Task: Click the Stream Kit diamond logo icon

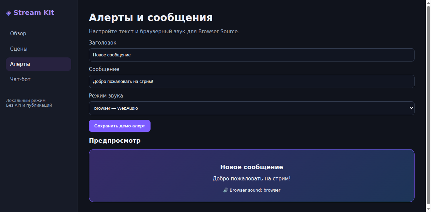Action: pos(9,13)
